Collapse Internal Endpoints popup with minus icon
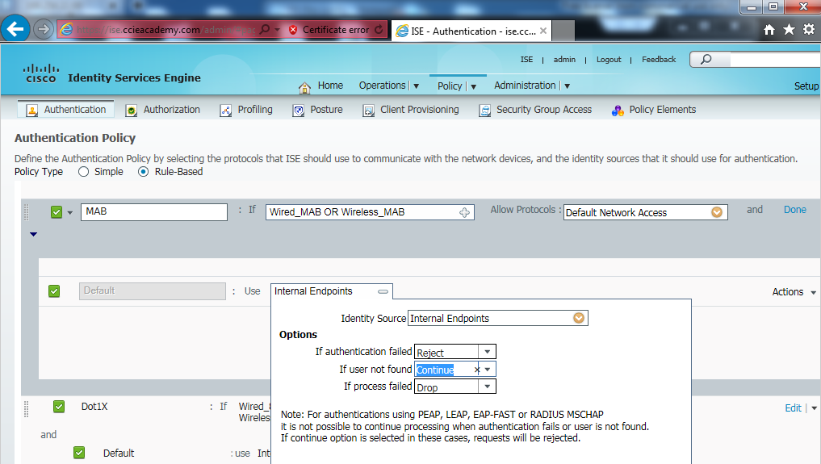The image size is (821, 464). [x=383, y=292]
